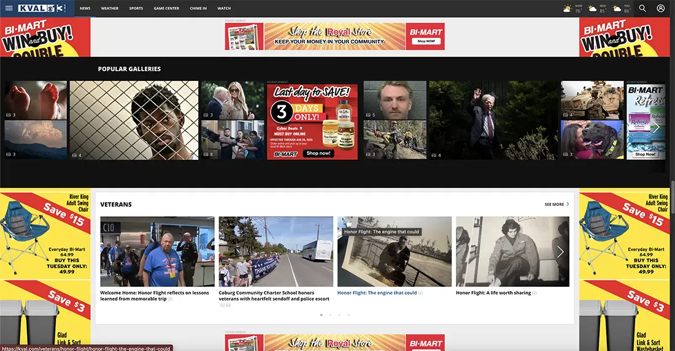The image size is (675, 351).
Task: Open the man behind chain-link fence gallery
Action: tap(134, 120)
